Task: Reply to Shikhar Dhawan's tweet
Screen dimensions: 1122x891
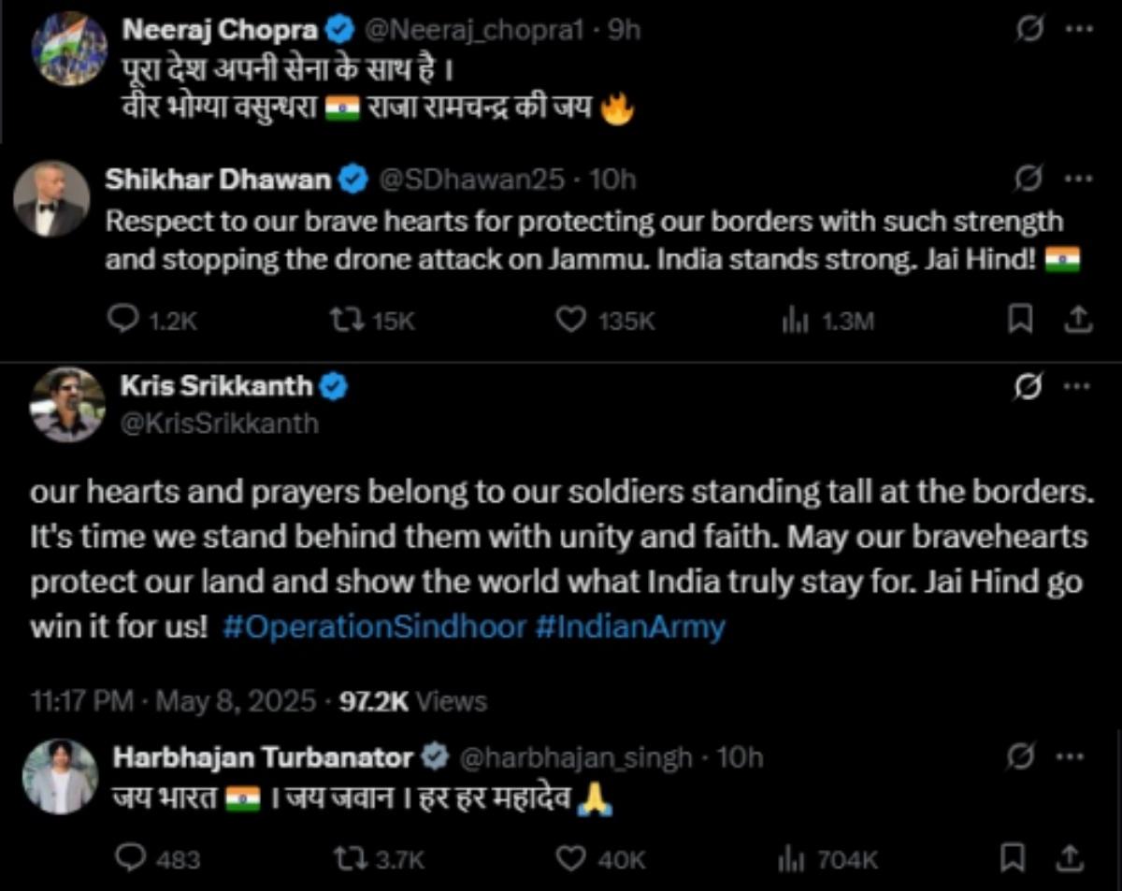Action: [123, 321]
